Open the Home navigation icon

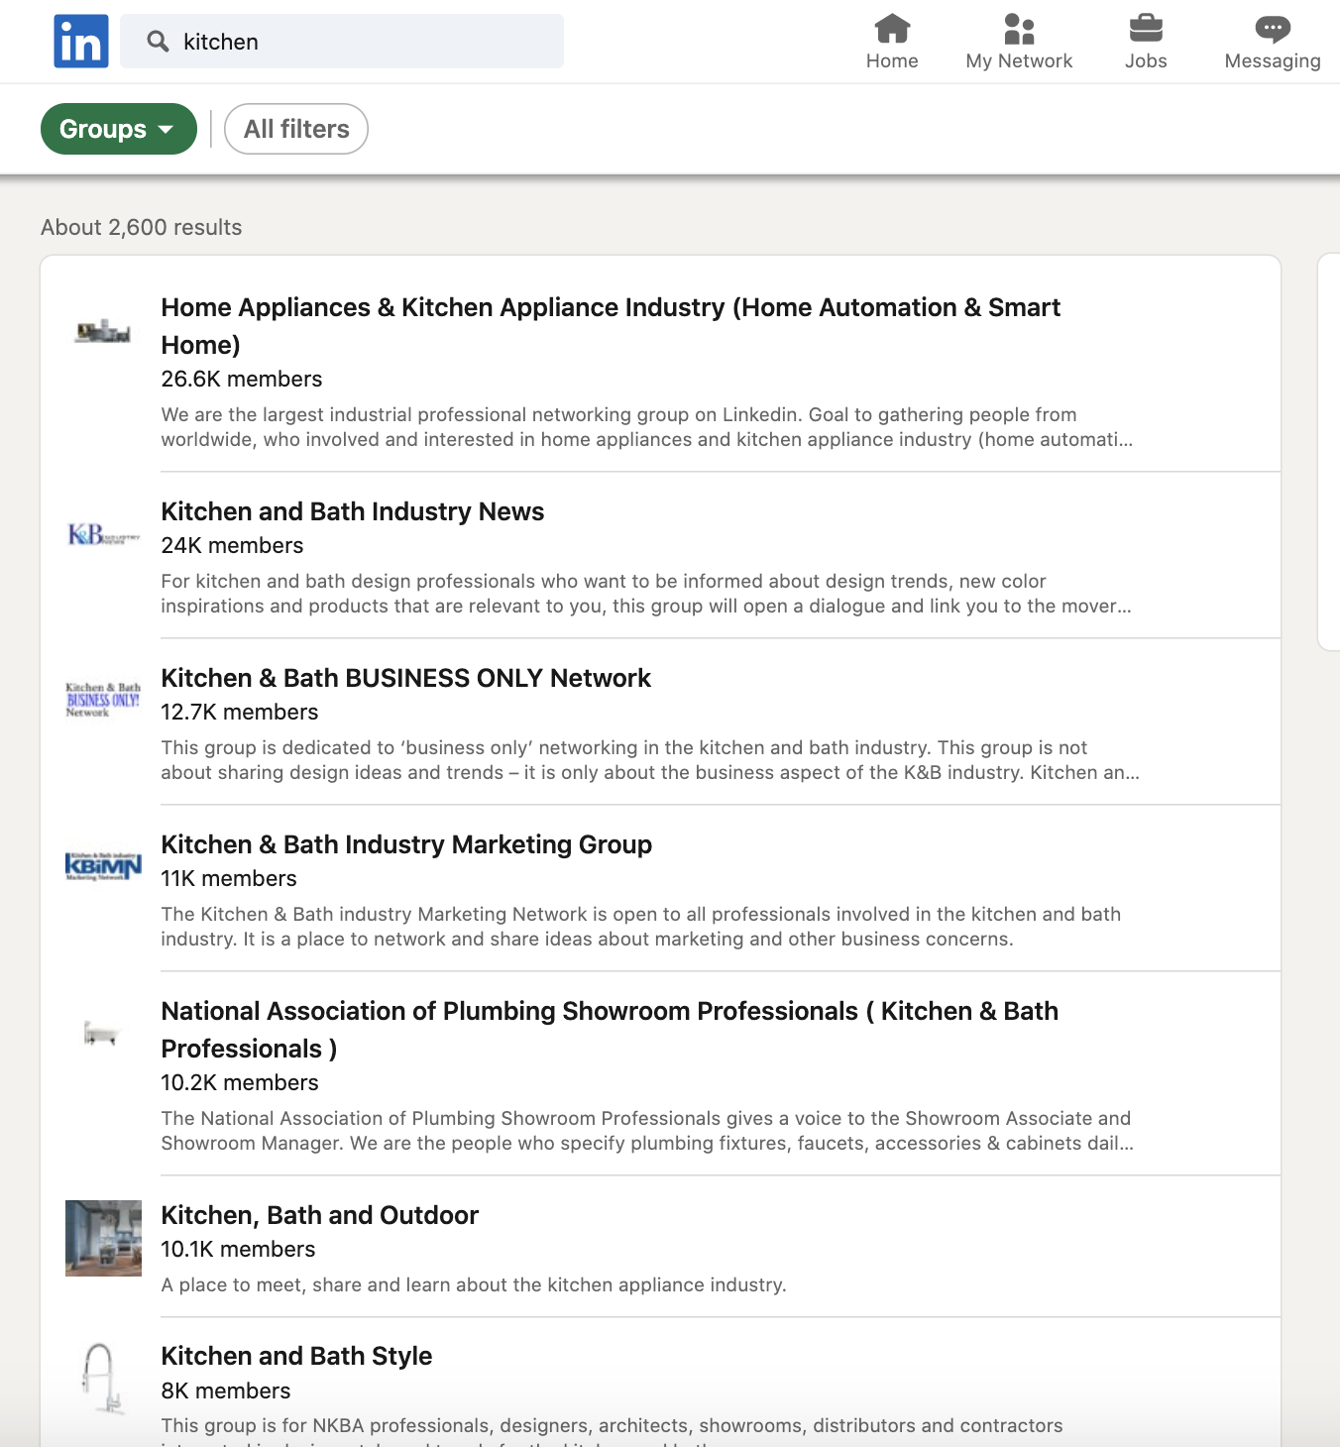click(x=892, y=29)
